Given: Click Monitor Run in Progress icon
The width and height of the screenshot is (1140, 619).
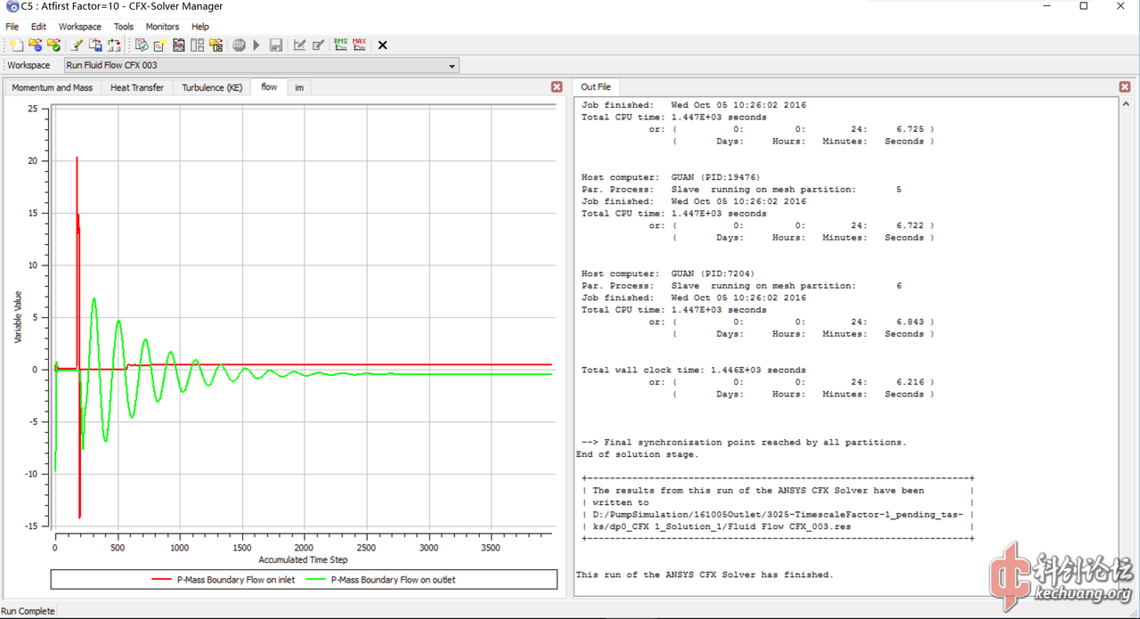Looking at the screenshot, I should coord(35,45).
